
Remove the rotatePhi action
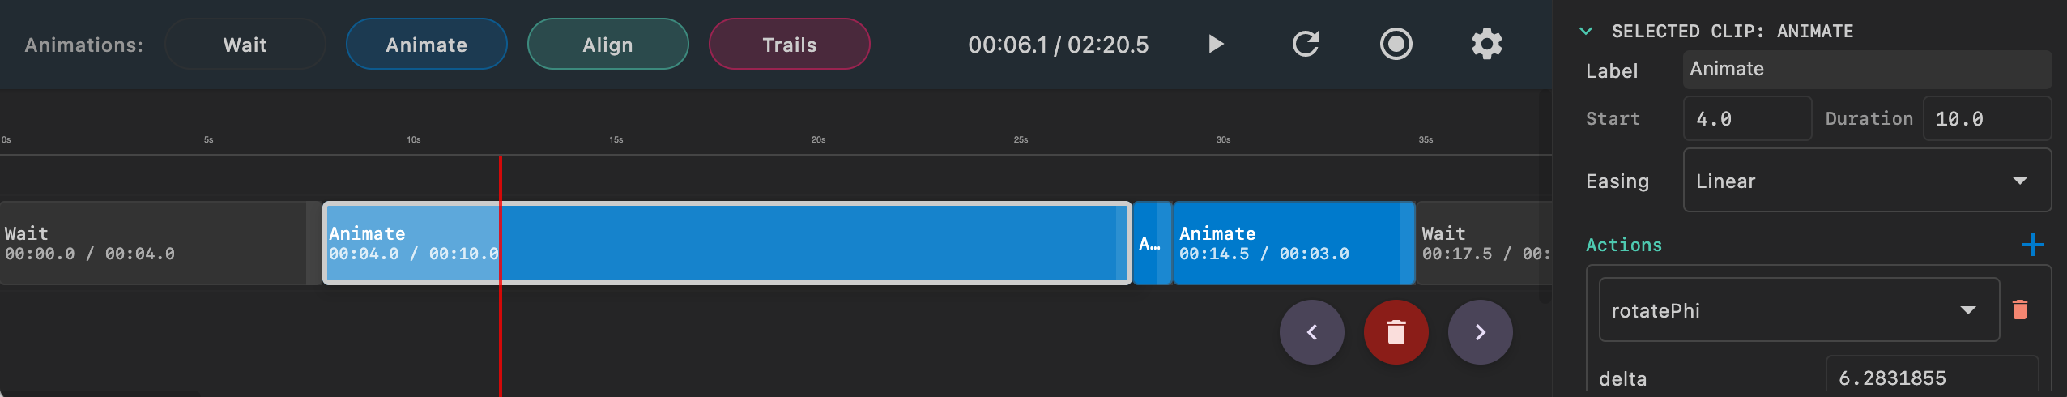click(x=2020, y=309)
